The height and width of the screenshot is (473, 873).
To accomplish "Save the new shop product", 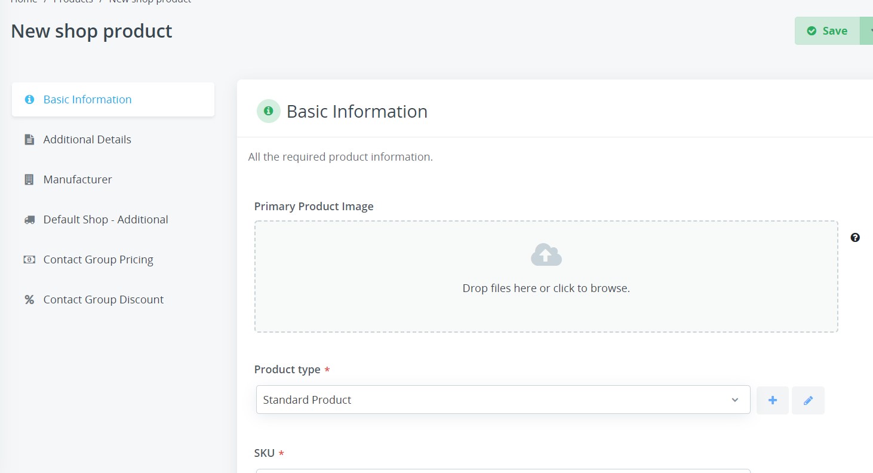I will coord(827,31).
